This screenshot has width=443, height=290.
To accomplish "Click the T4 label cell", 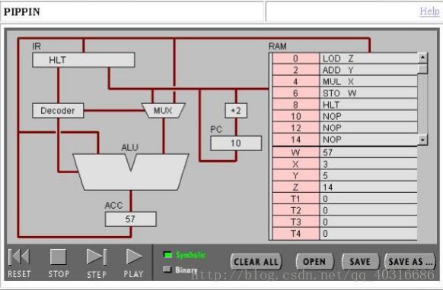I will click(296, 234).
